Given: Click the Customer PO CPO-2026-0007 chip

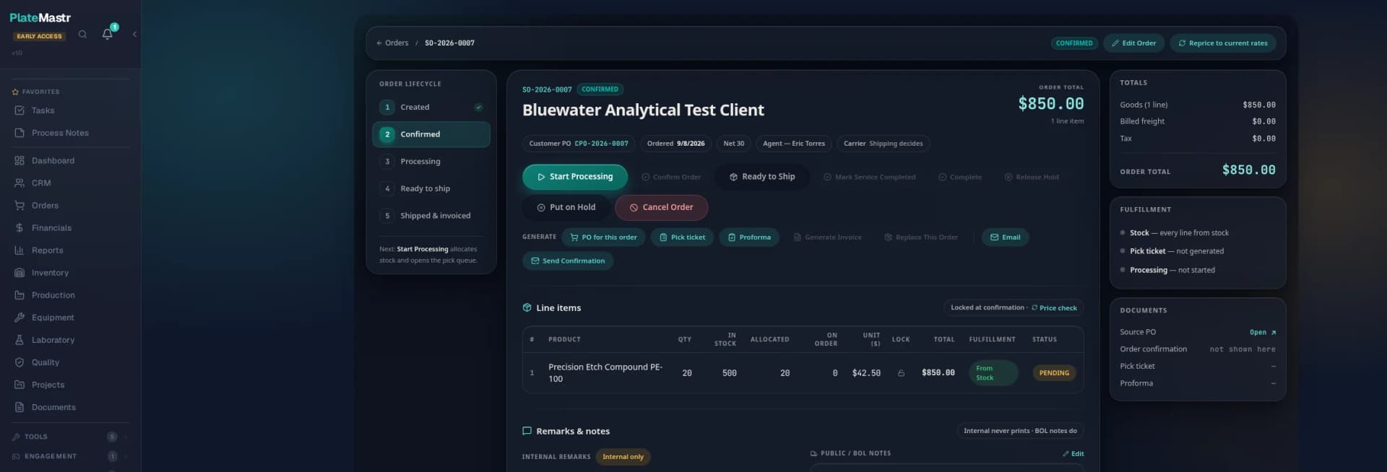Looking at the screenshot, I should (x=579, y=144).
